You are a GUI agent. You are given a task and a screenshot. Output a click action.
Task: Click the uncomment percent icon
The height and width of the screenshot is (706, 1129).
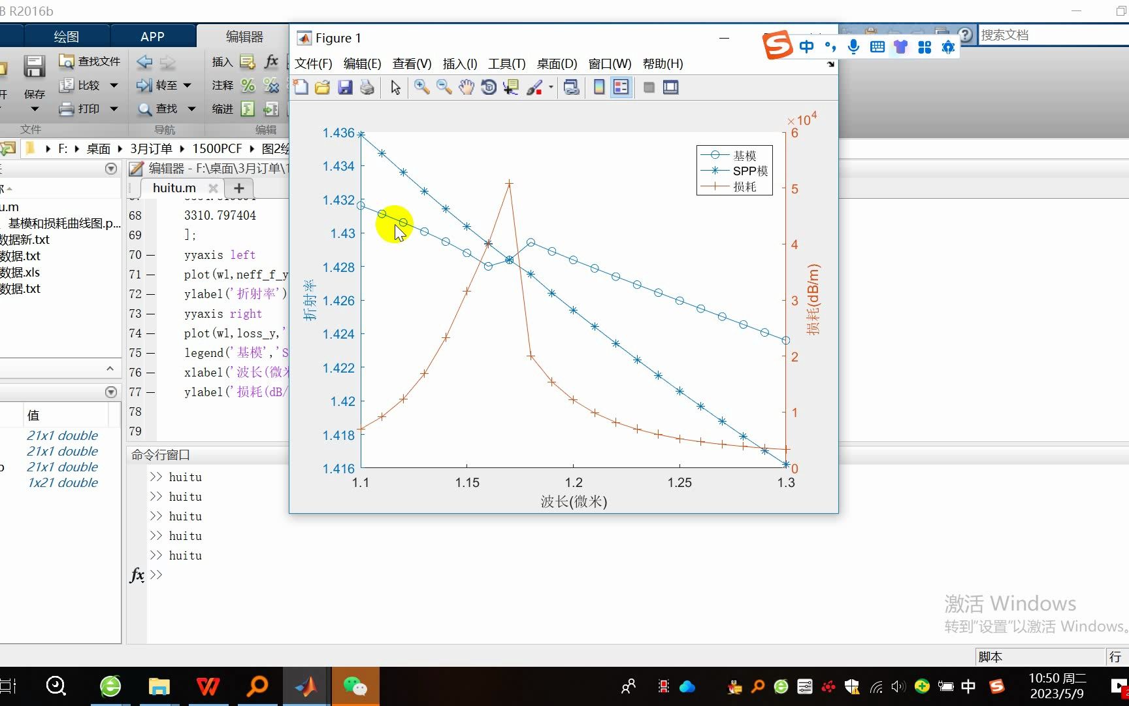[x=270, y=85]
